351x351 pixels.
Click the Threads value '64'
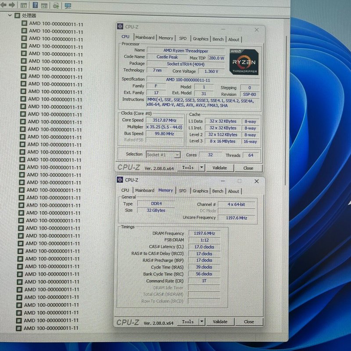click(251, 155)
